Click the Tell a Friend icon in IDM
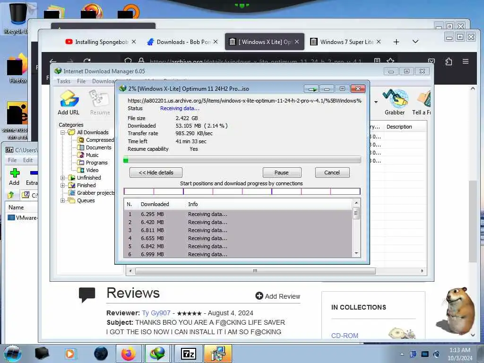Screen dimensions: 484x363 coord(422,103)
